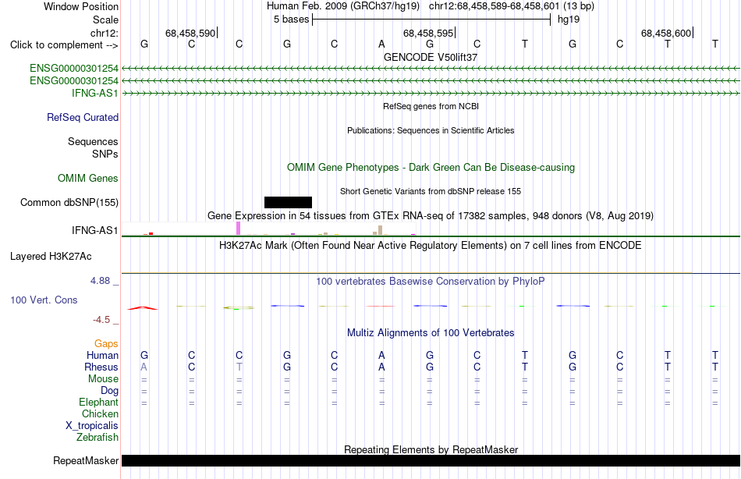Click the Scale label

(105, 20)
